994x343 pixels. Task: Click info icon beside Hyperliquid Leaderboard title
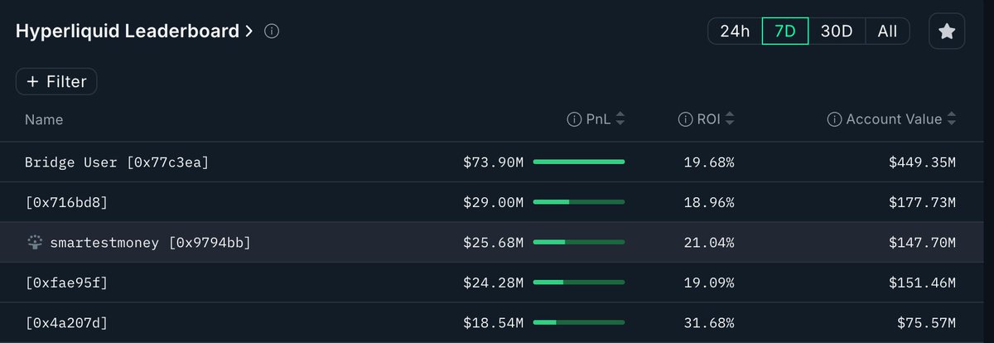pos(271,31)
